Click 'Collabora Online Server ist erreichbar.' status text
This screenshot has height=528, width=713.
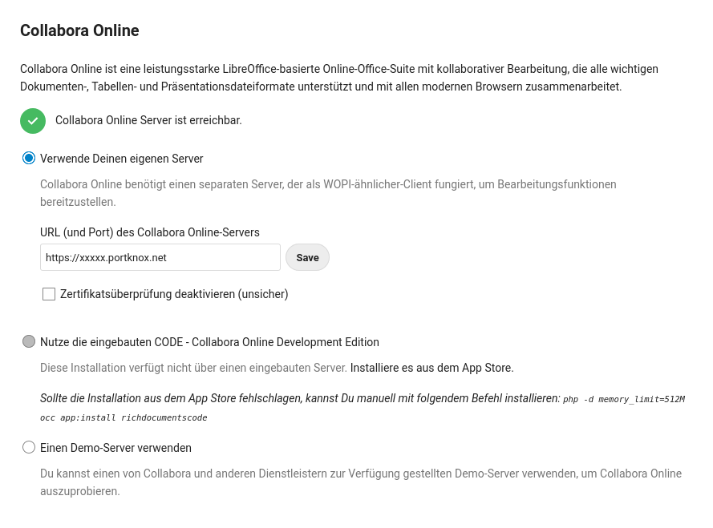tap(148, 120)
